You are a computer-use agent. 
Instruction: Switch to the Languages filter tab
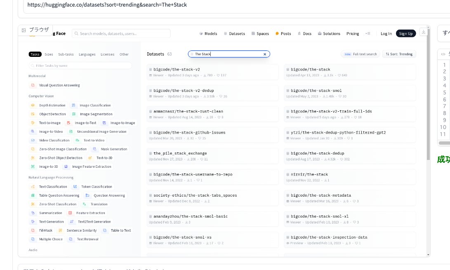click(87, 54)
